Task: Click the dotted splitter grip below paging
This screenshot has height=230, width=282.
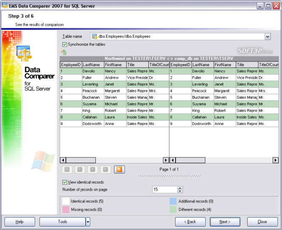Action: pyautogui.click(x=170, y=176)
